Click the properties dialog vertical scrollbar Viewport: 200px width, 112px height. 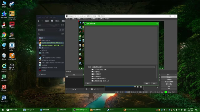tap(157, 72)
